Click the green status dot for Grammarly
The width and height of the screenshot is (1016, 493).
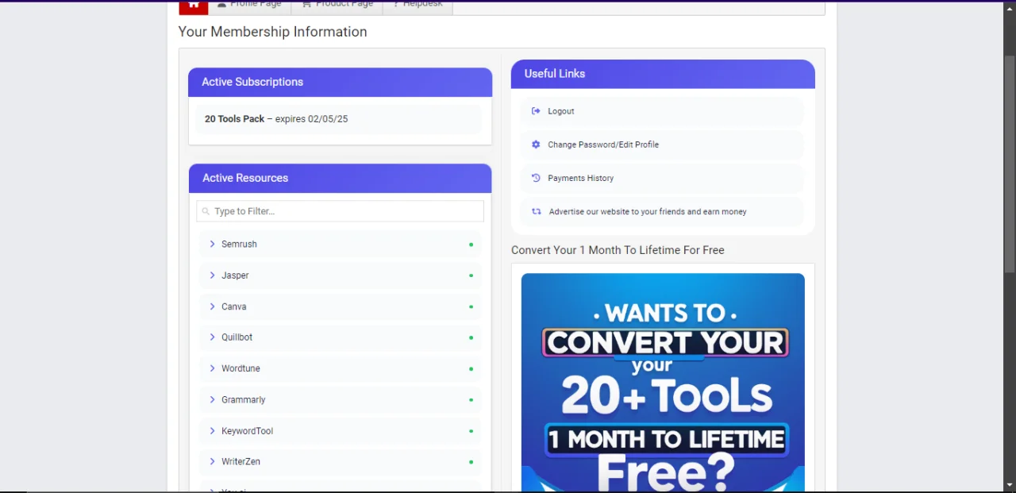tap(471, 400)
